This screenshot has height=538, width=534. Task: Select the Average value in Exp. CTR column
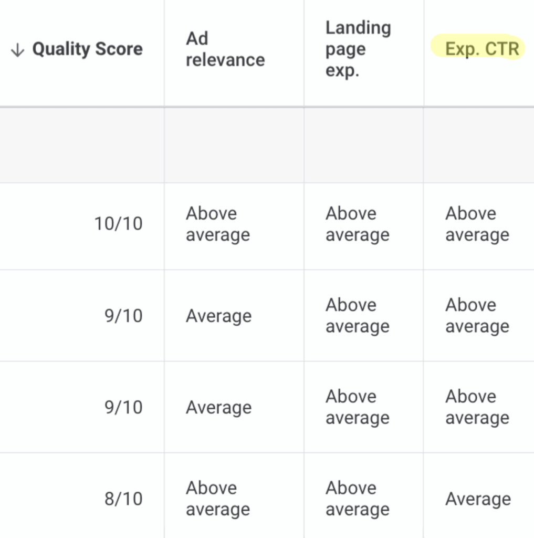pos(478,499)
